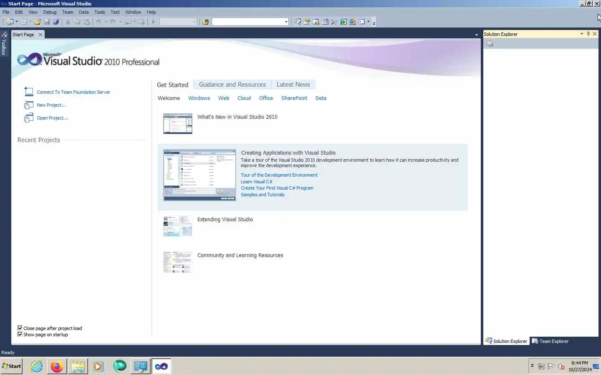Screen dimensions: 601x375
Task: Open the Tools menu
Action: (99, 12)
